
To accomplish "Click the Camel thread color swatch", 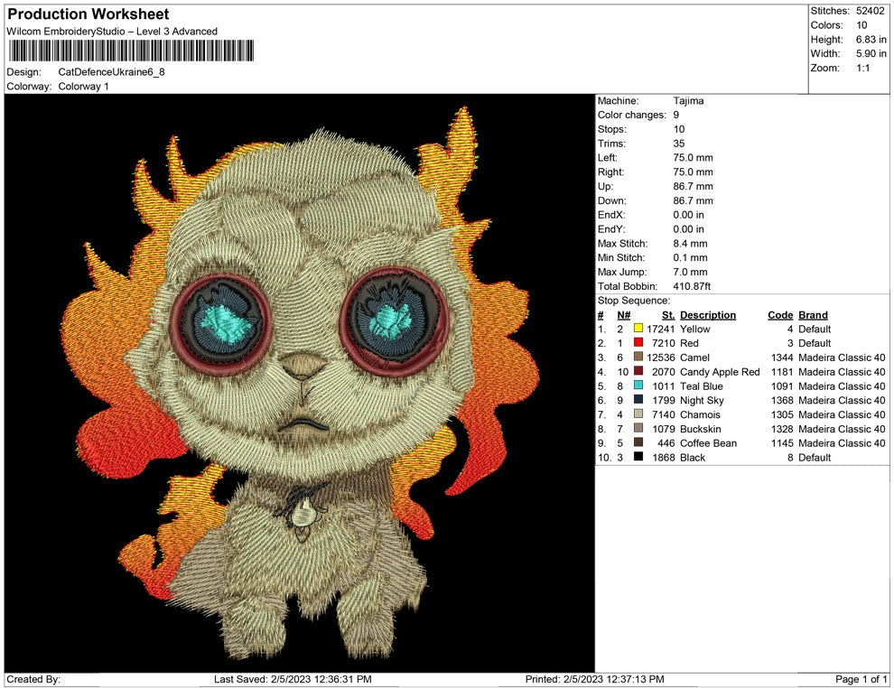I will 638,357.
